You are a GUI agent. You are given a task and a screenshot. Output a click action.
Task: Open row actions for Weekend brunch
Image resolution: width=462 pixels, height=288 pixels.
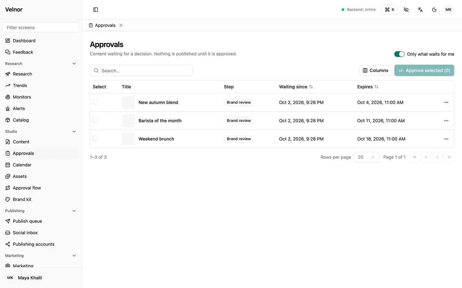coord(446,139)
